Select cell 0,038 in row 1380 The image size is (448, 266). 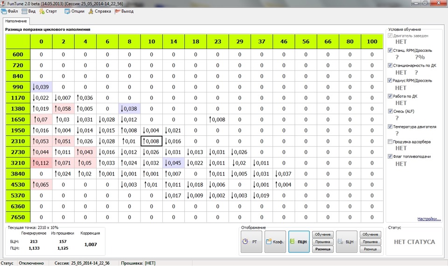[129, 109]
